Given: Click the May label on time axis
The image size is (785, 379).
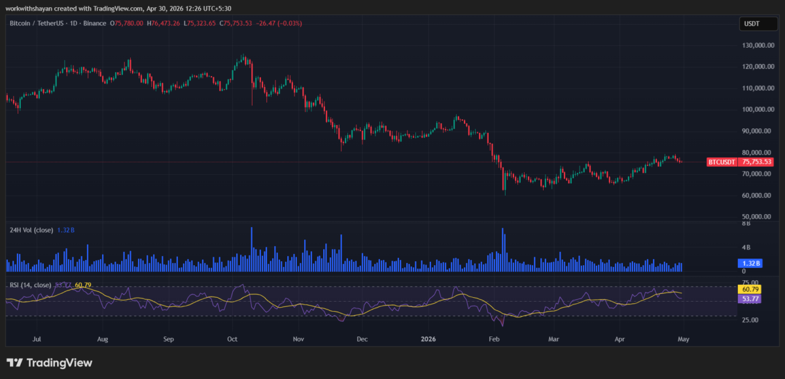Looking at the screenshot, I should tap(684, 340).
